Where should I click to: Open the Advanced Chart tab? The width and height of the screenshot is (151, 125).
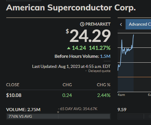point(138,24)
